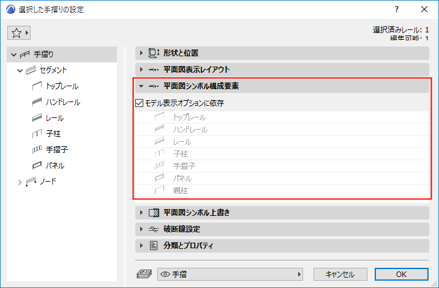Click the greyed ハンドレール icon in symbol list
439x288 pixels.
point(159,129)
